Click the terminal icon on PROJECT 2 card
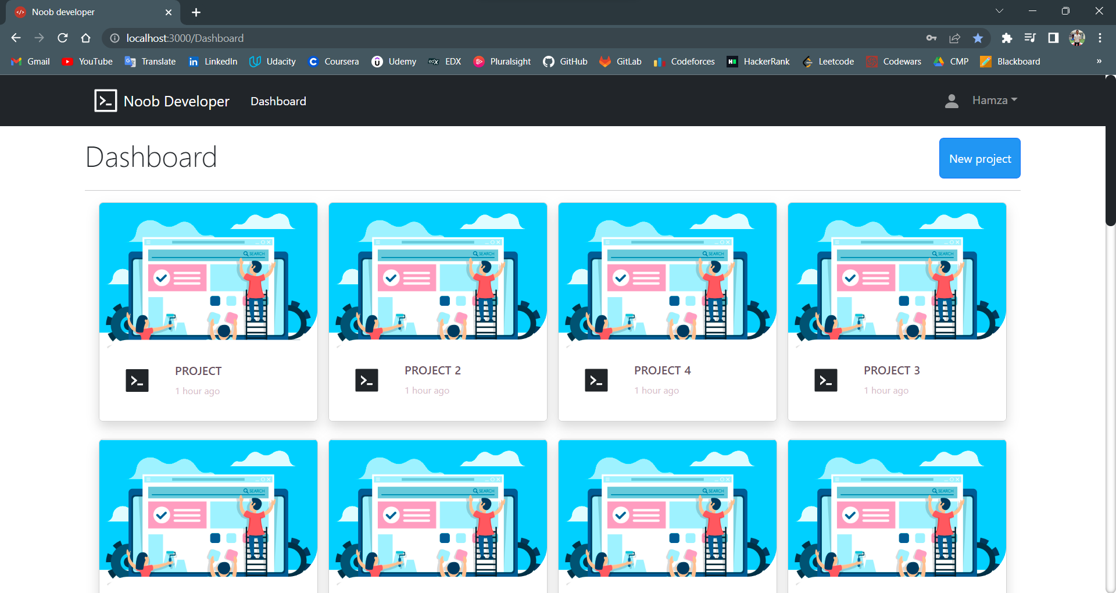1116x593 pixels. [367, 380]
